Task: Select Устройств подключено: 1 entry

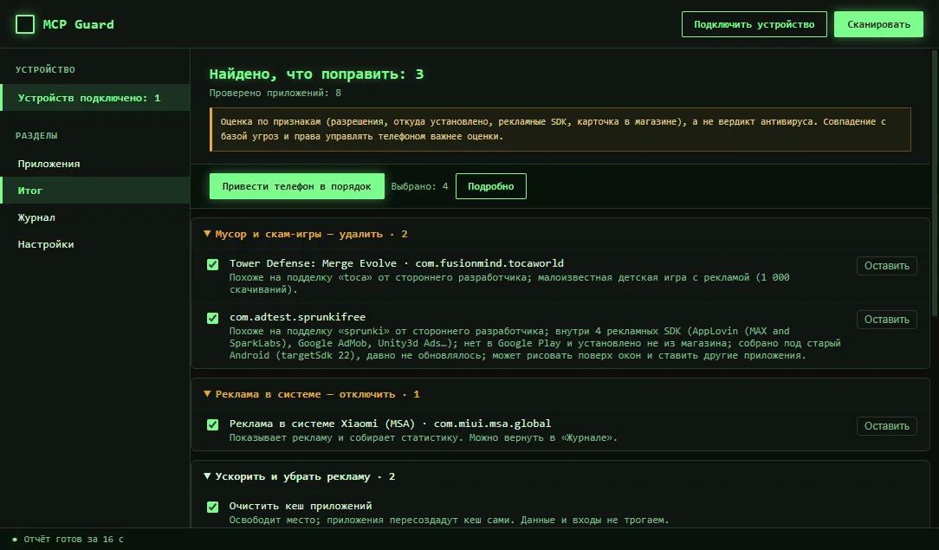Action: tap(95, 98)
